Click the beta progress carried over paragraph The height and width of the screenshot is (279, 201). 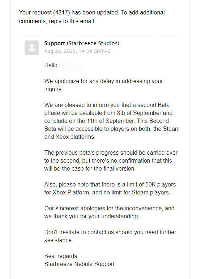pos(111,161)
